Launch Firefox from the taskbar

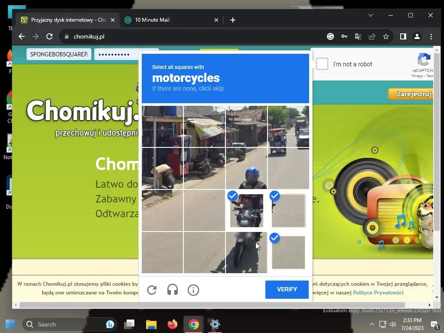172,324
